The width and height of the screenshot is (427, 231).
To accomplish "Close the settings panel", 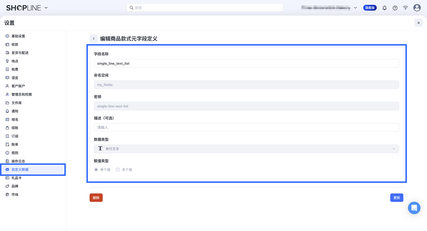I will (x=418, y=23).
